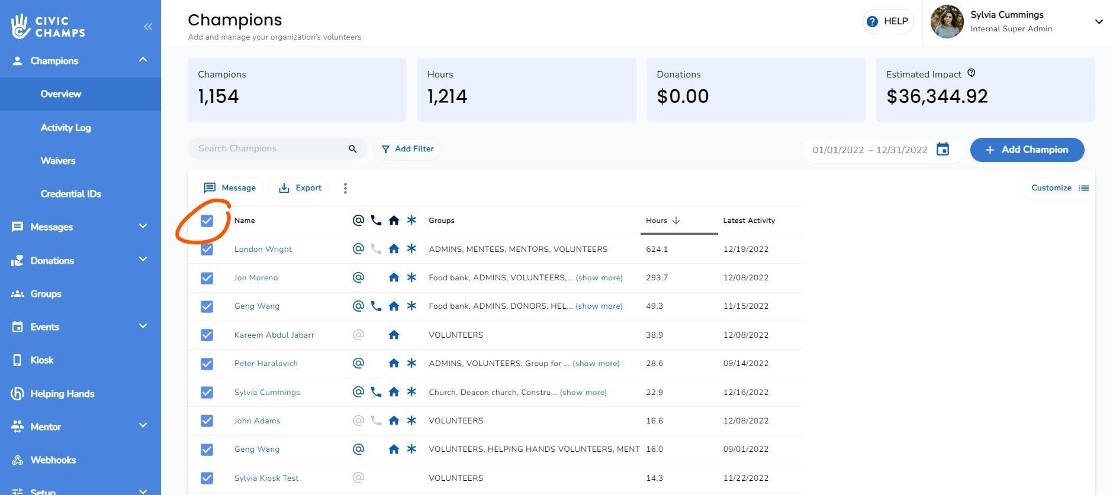Click London Wright's email icon

(x=358, y=249)
